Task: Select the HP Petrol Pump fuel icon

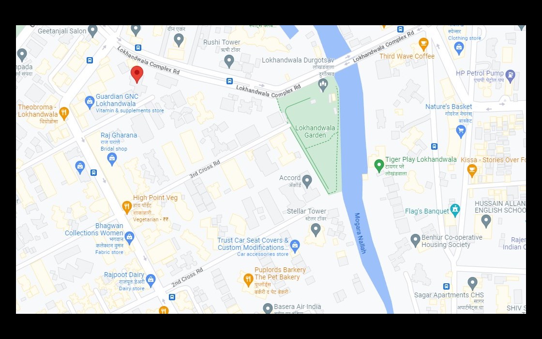Action: coord(510,76)
